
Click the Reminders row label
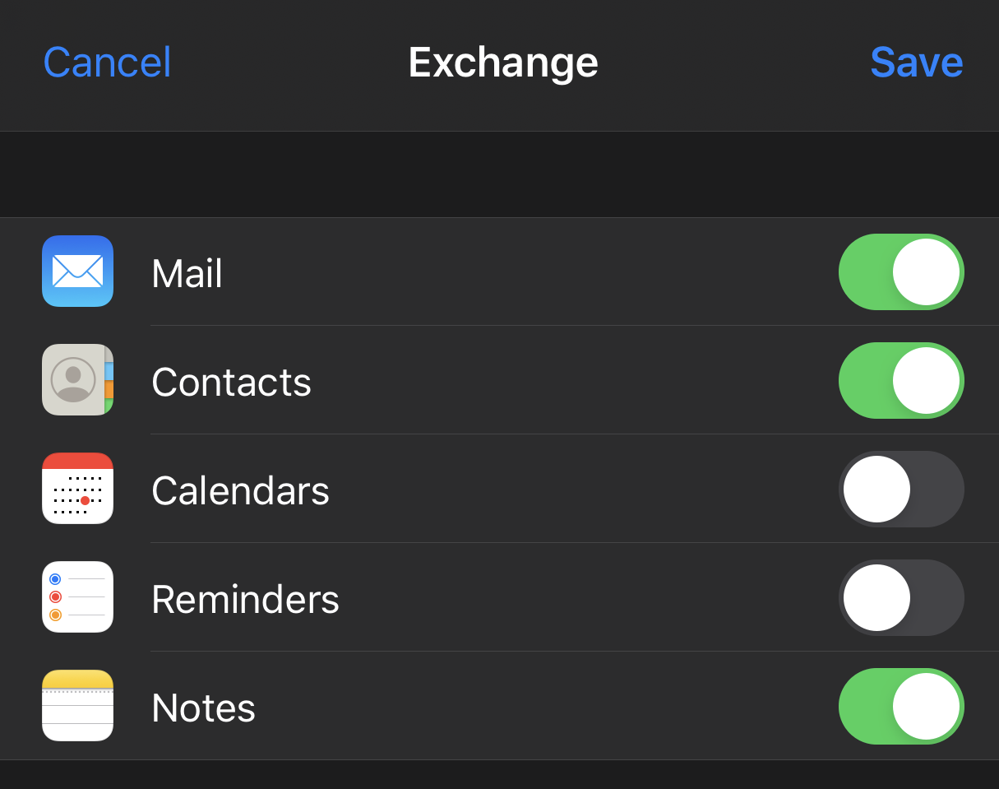[245, 599]
